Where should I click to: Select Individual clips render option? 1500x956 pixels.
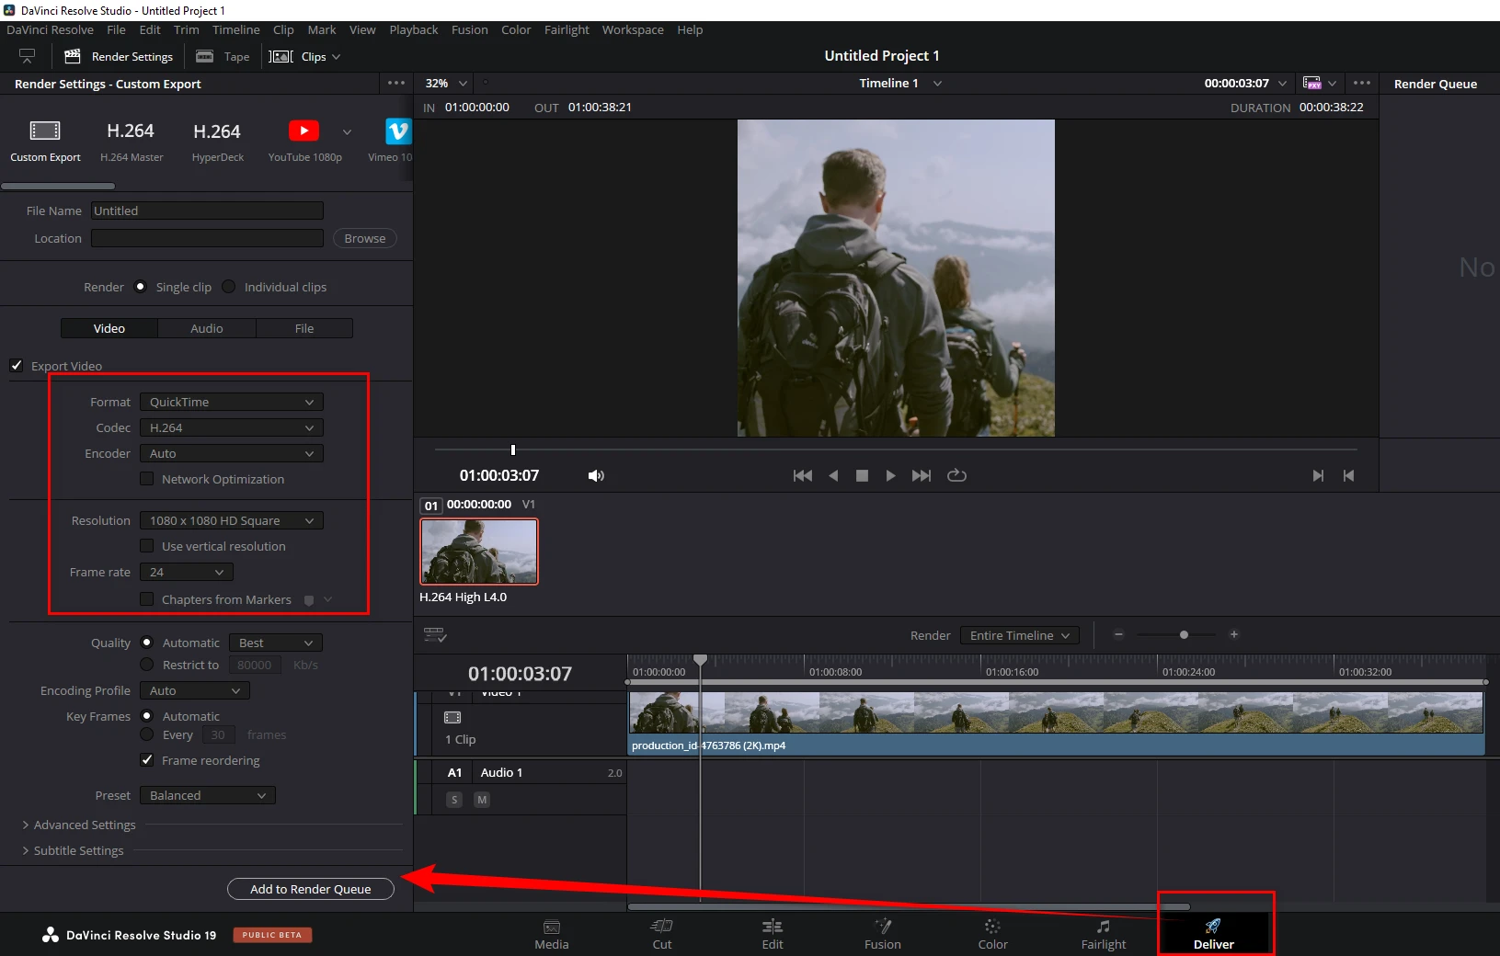click(x=229, y=286)
